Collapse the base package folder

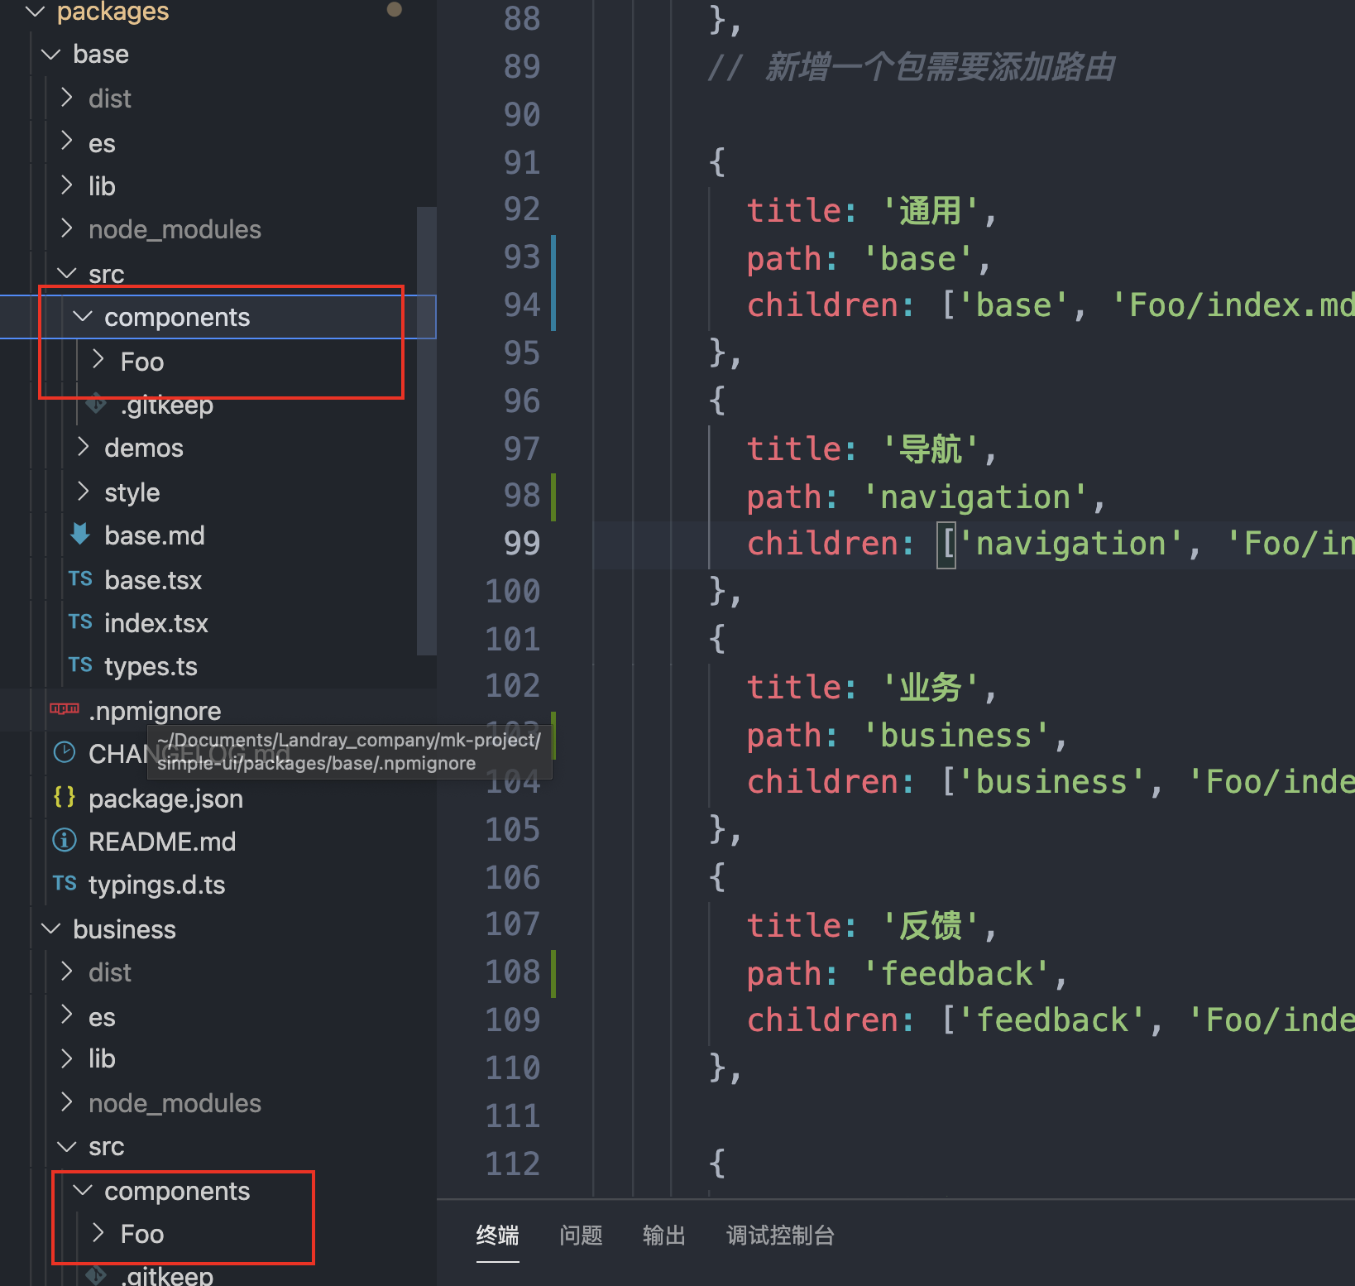click(51, 55)
